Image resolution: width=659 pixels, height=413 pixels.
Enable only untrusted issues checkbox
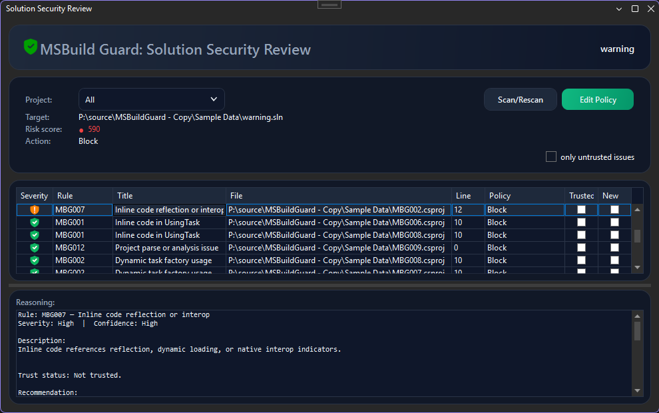click(x=551, y=157)
